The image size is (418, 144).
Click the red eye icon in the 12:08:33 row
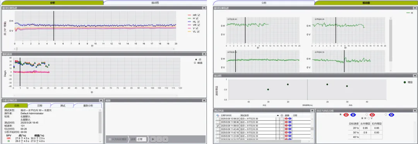pyautogui.click(x=286, y=119)
